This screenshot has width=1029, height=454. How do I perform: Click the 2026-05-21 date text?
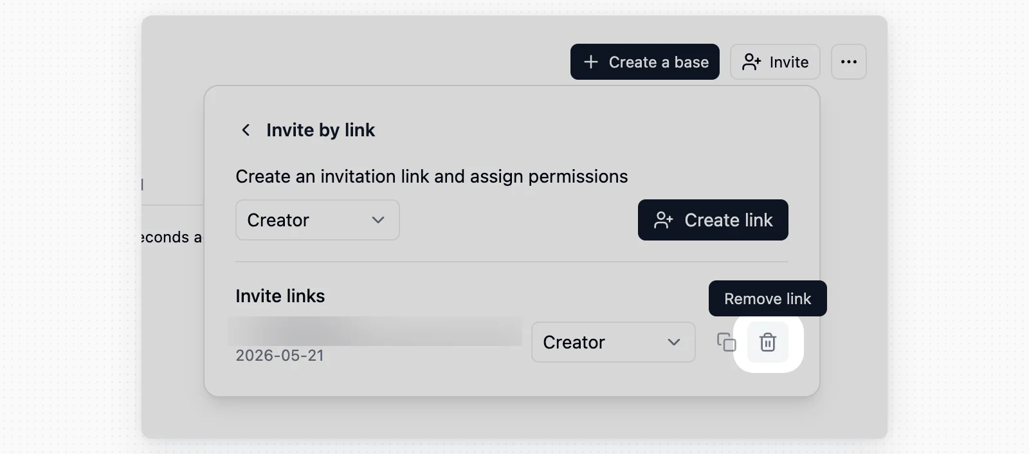coord(280,356)
